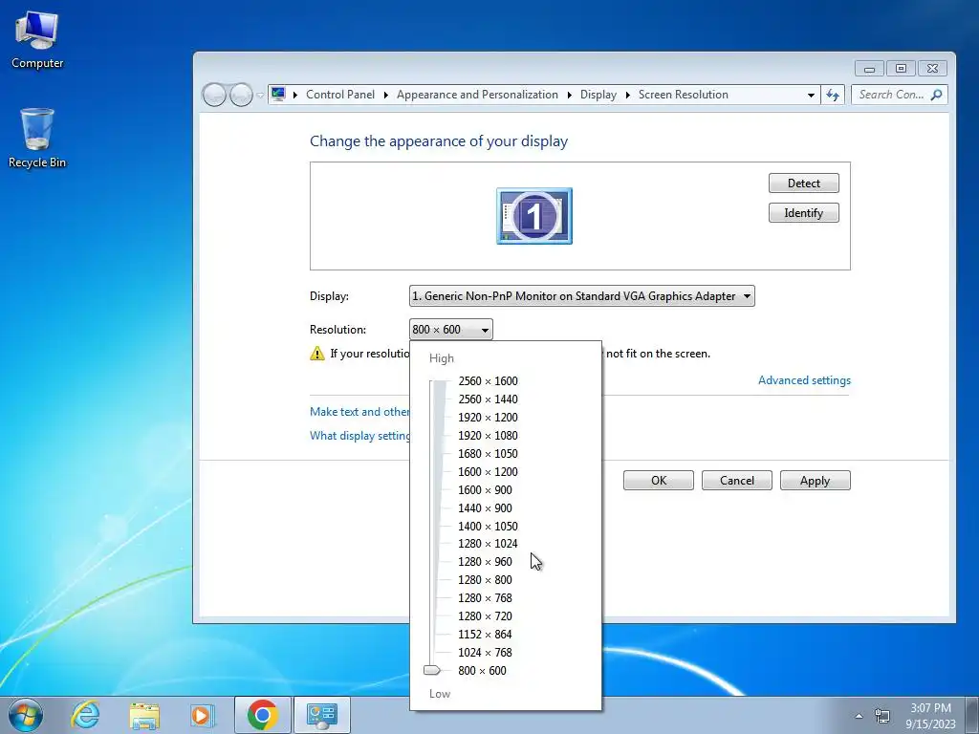Open the What display settings link

pyautogui.click(x=359, y=435)
